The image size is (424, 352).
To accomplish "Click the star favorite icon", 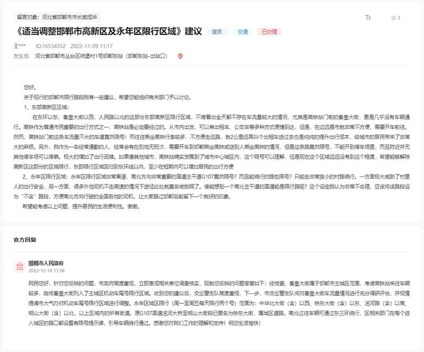I will pos(393,18).
